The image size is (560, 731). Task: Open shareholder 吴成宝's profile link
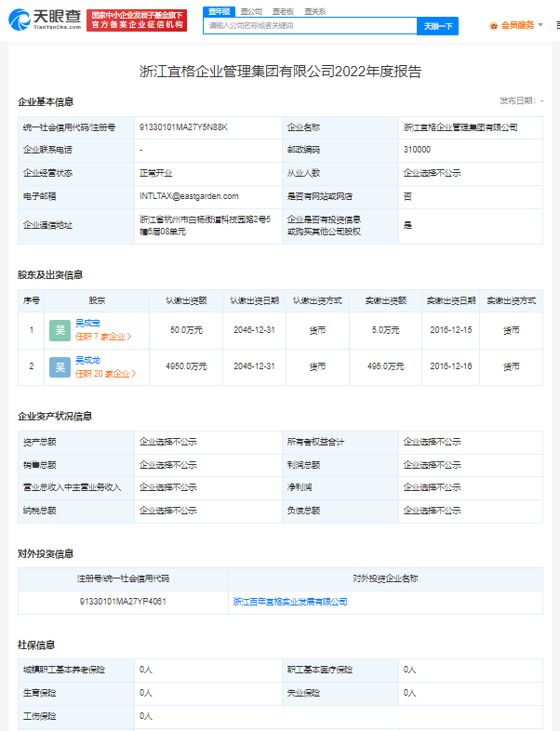[87, 324]
